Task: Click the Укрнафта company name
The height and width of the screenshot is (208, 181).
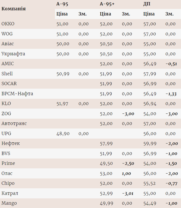Action: tap(13, 54)
